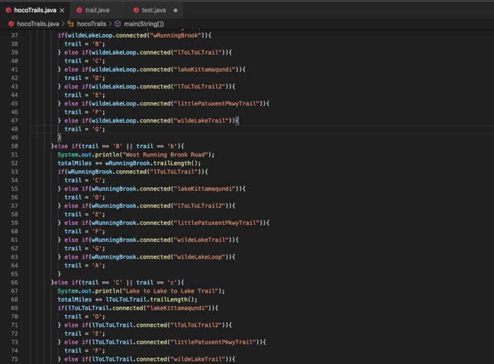Click the Java icon on hocoTrails.java tab
Viewport: 494px width, 364px height.
[8, 10]
